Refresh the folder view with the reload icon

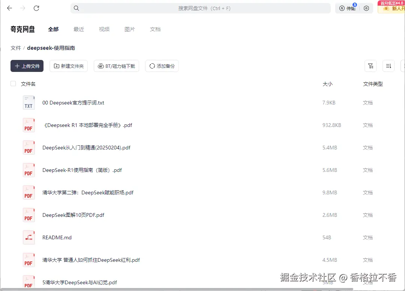coord(36,8)
